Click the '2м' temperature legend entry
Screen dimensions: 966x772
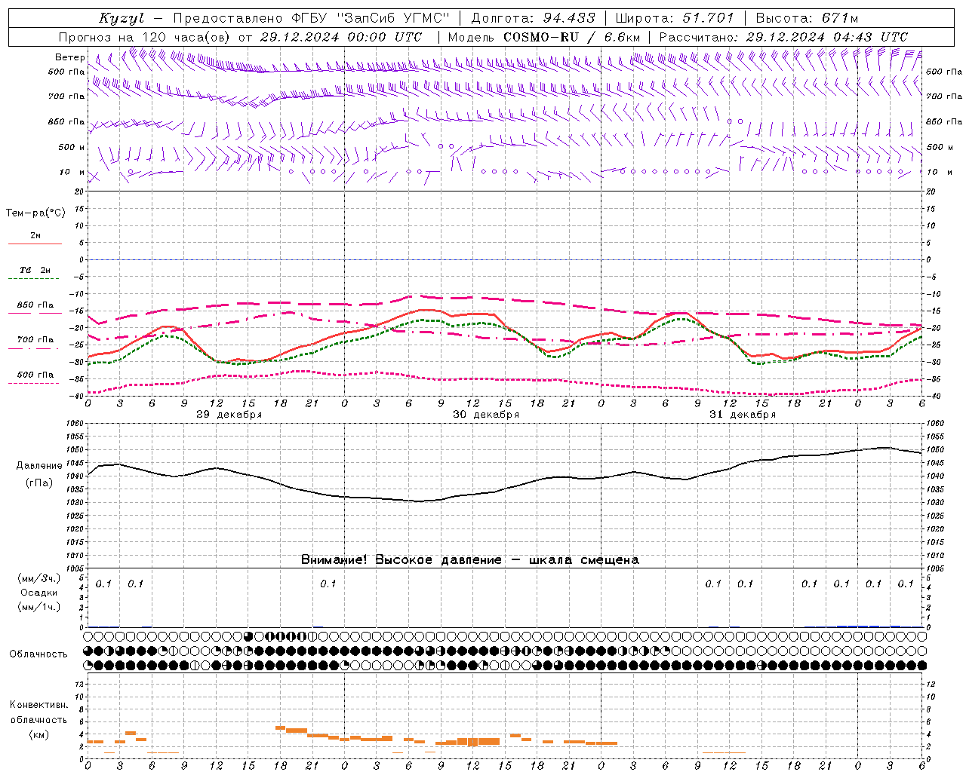[35, 235]
